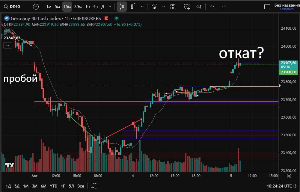The width and height of the screenshot is (300, 192).
Task: Select the YTD date range
Action: [x=54, y=186]
